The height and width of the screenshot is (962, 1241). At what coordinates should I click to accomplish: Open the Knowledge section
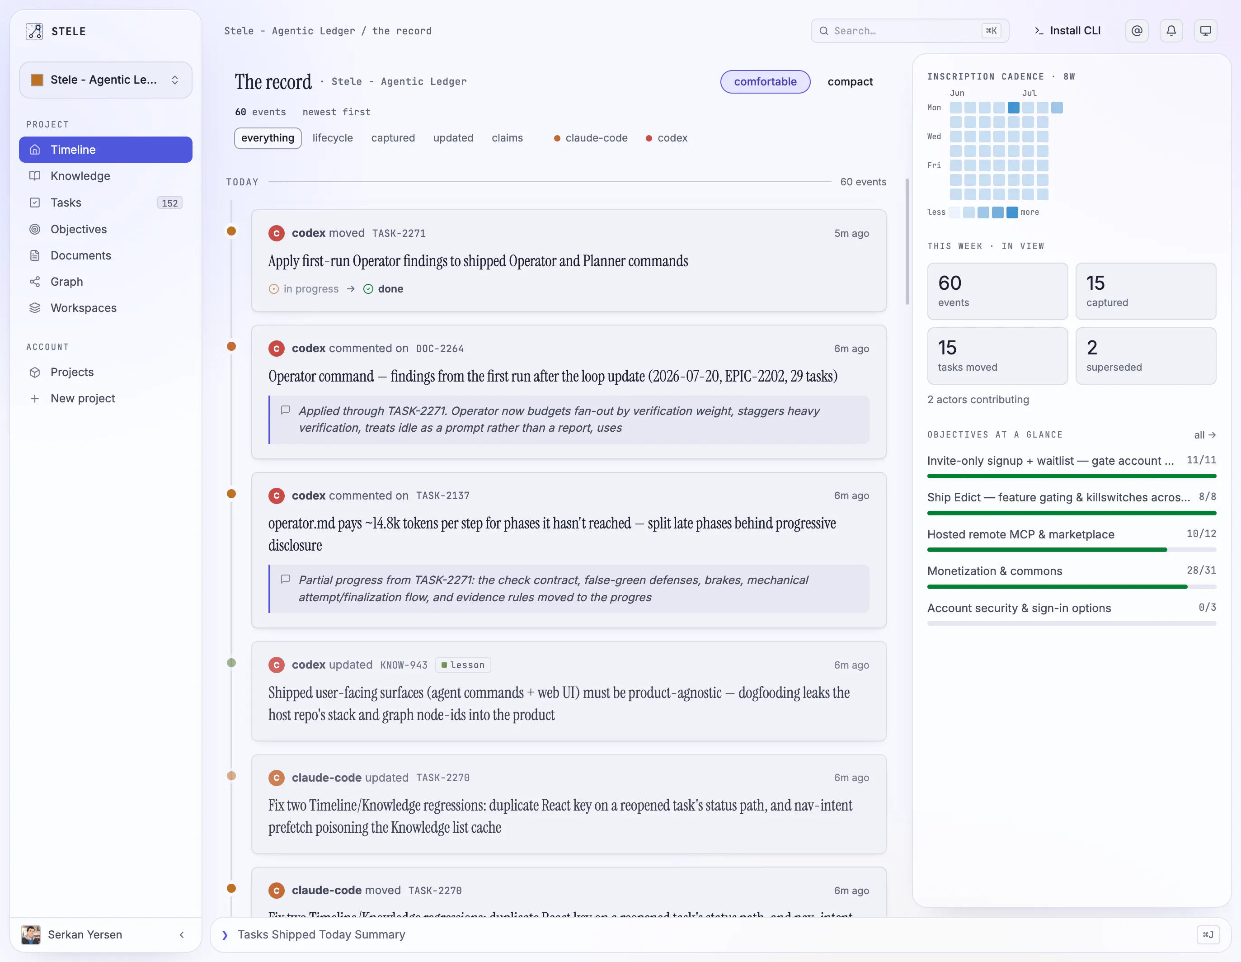coord(106,176)
